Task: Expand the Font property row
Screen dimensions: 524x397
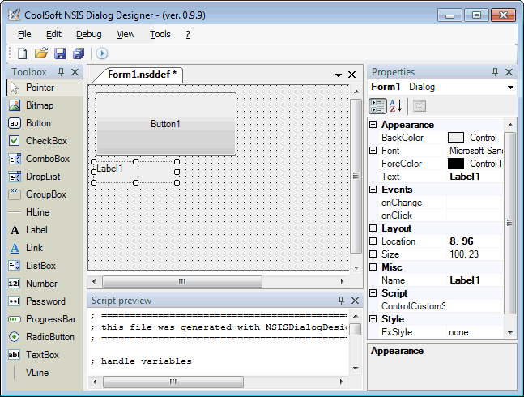Action: [x=373, y=151]
